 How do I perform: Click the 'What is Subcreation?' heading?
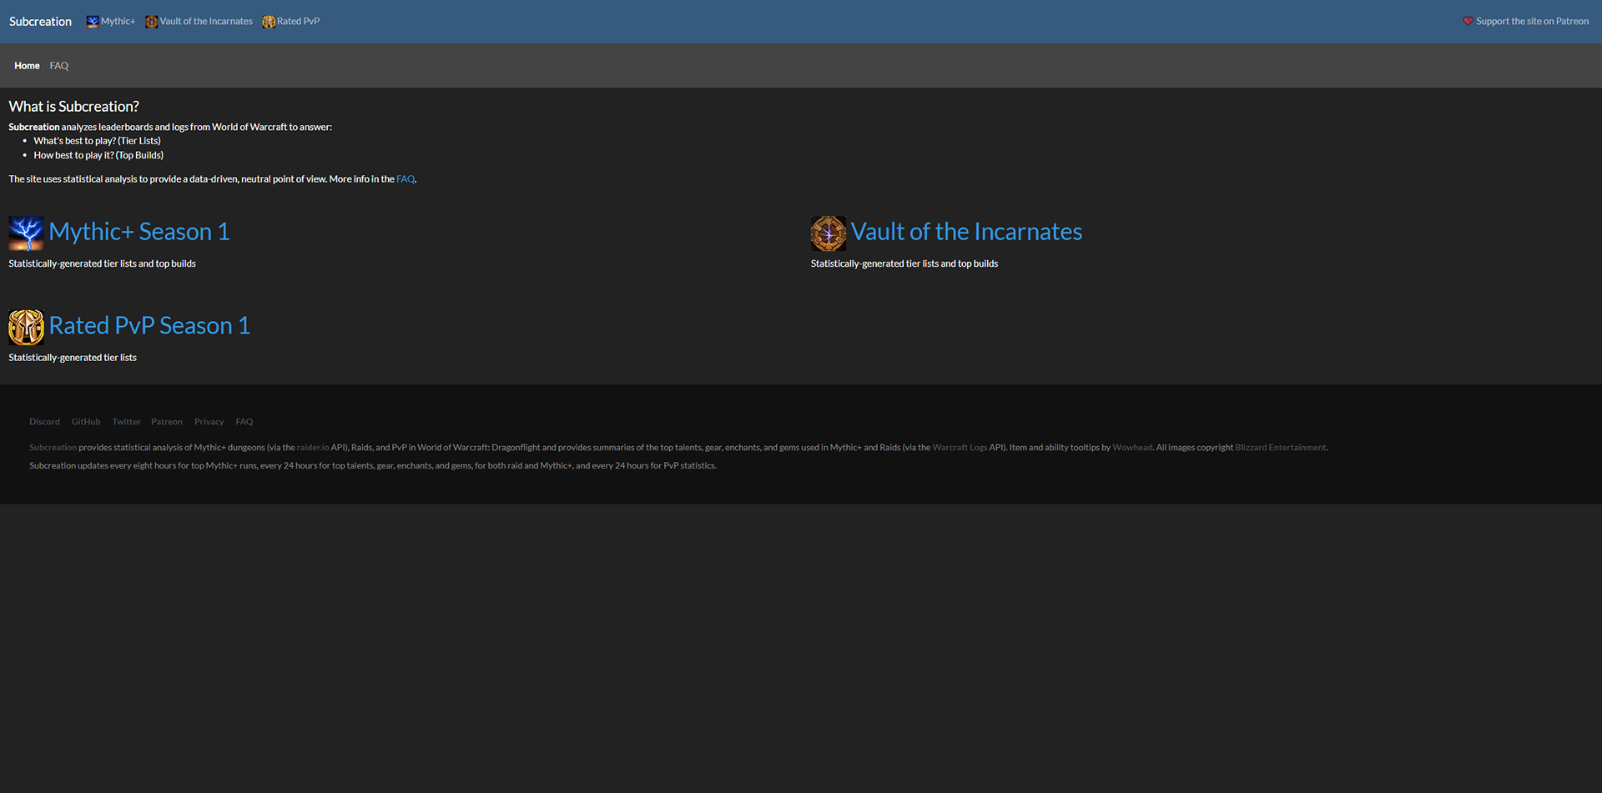pos(73,107)
